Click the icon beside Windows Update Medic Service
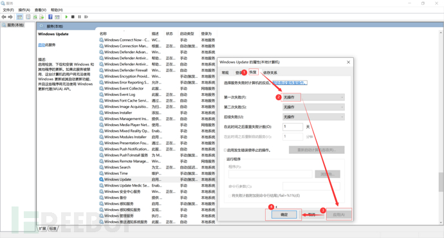 (101, 185)
